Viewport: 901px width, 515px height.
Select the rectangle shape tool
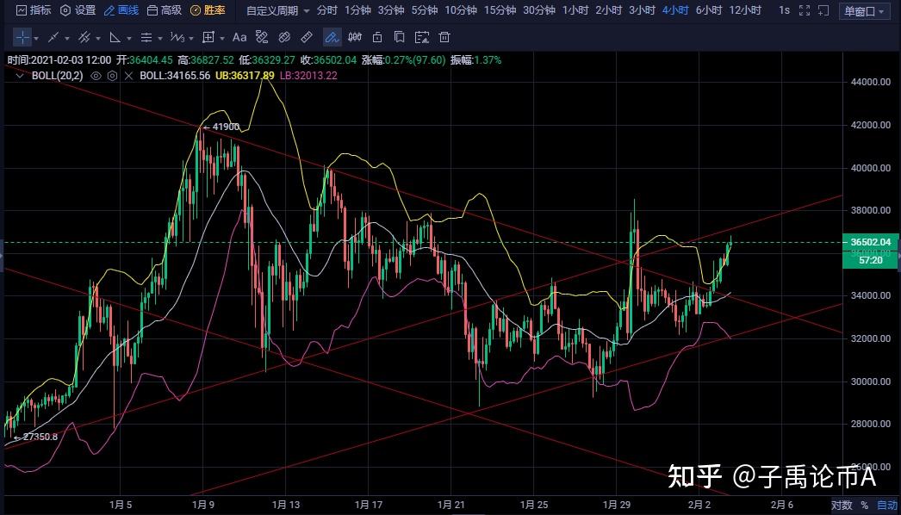pos(208,37)
